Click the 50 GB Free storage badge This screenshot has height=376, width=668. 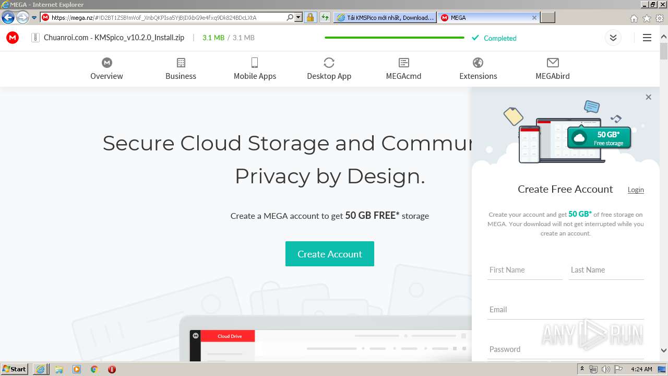(599, 138)
